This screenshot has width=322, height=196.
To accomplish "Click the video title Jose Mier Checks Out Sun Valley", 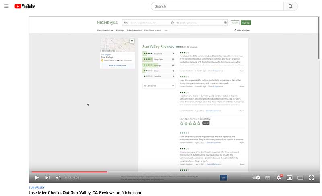I will 85,193.
